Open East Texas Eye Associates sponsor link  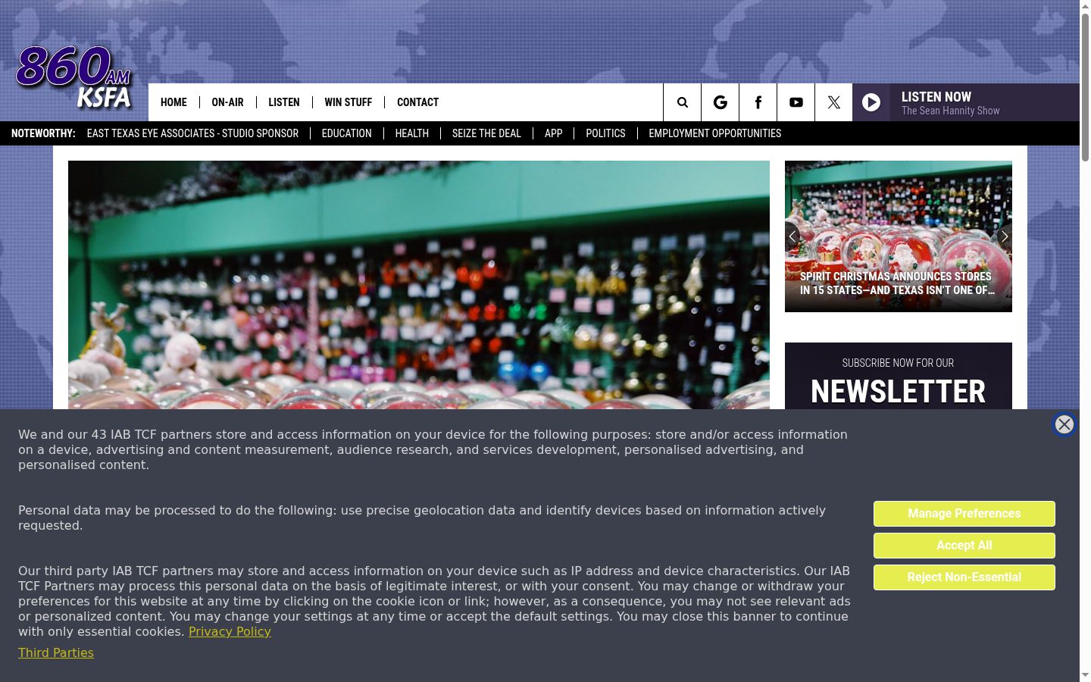point(192,133)
